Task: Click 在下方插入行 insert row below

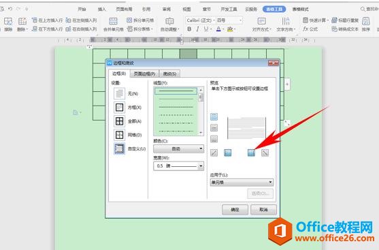Action: pos(48,29)
